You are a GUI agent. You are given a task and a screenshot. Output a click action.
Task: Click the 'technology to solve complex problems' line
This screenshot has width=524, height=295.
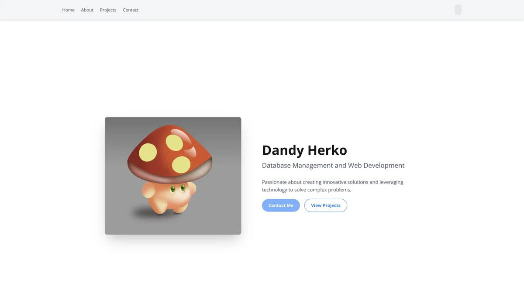306,190
